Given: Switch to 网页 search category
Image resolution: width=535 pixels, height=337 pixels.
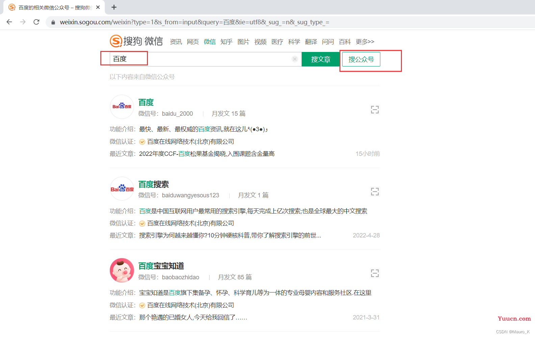Looking at the screenshot, I should 193,41.
